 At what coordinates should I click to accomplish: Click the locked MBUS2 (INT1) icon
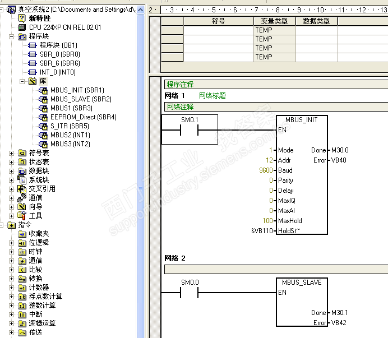(43, 135)
